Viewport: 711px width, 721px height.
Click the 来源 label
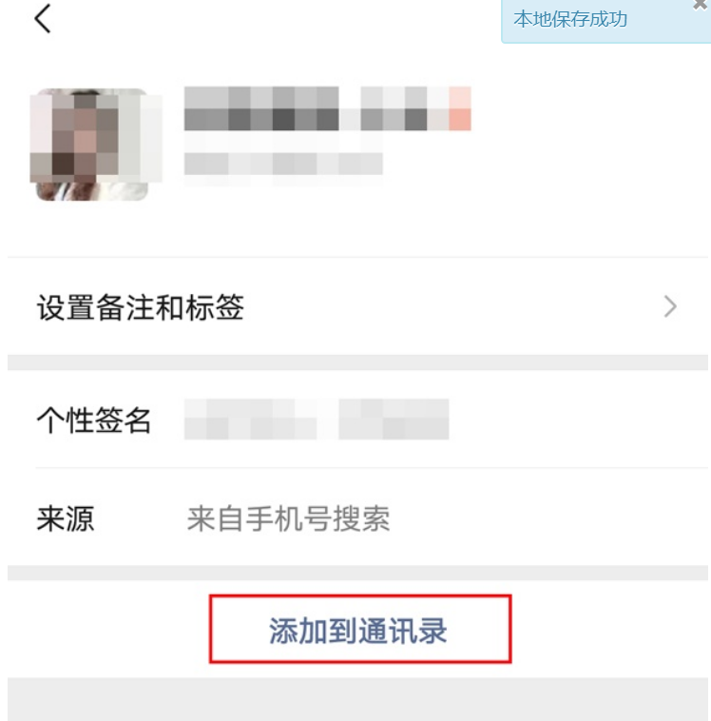66,518
